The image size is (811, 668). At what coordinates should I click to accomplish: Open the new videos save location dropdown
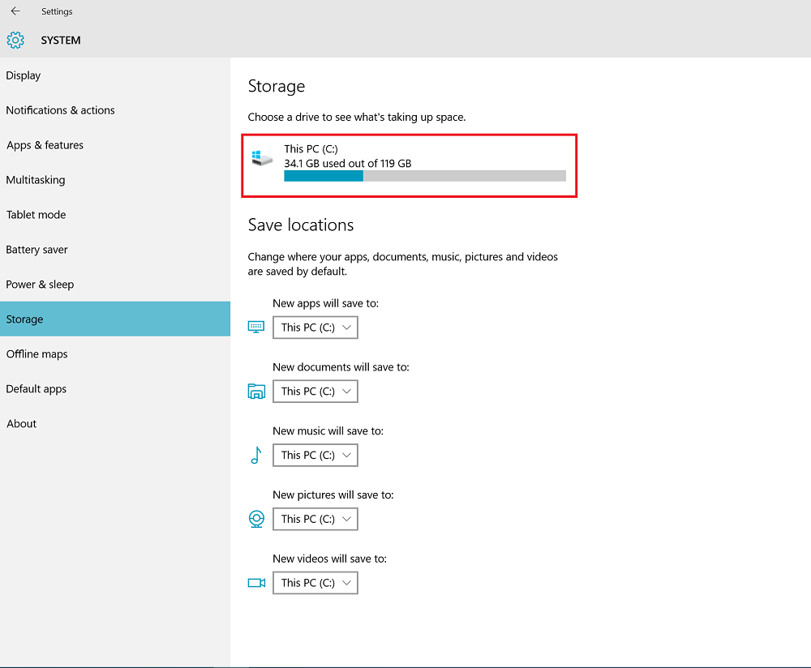tap(315, 583)
